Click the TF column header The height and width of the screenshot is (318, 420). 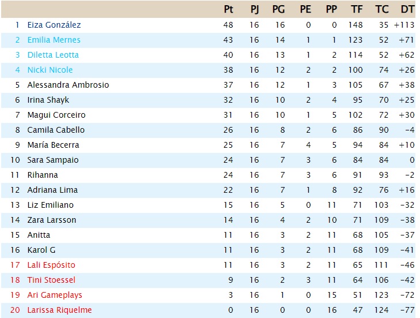pyautogui.click(x=357, y=9)
